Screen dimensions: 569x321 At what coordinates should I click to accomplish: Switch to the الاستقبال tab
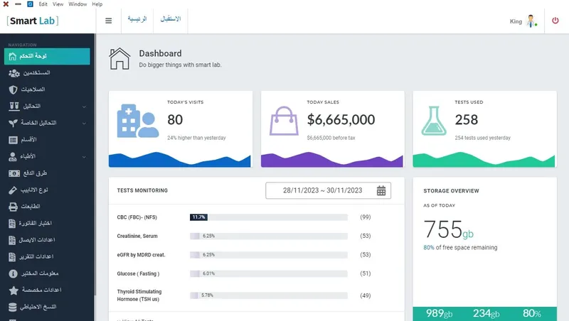click(x=171, y=19)
